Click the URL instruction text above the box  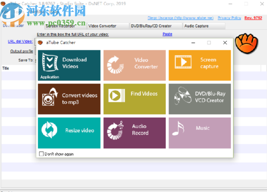(x=73, y=35)
